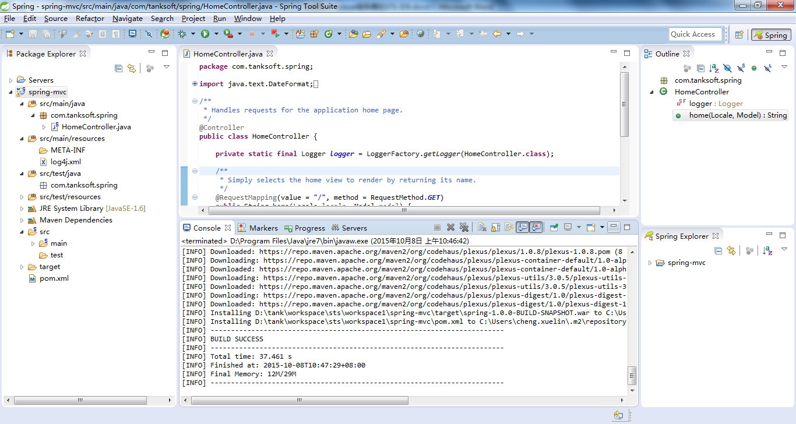Toggle Scroll Lock in Console toolbar
The height and width of the screenshot is (424, 796).
tap(495, 227)
